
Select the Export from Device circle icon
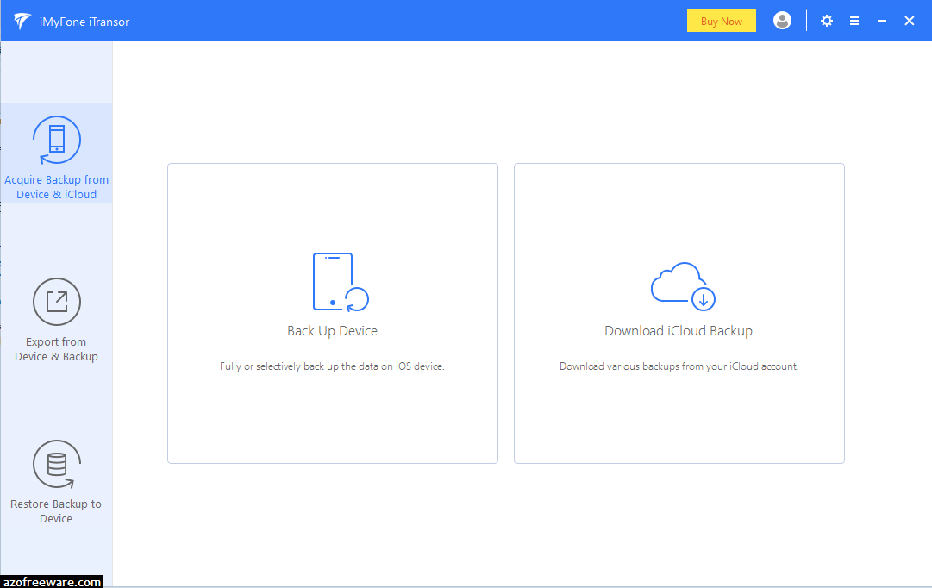56,302
